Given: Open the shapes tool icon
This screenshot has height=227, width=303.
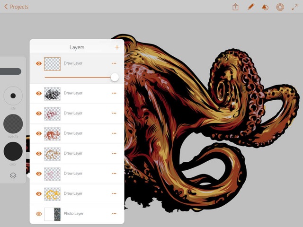Looking at the screenshot, I should point(265,7).
